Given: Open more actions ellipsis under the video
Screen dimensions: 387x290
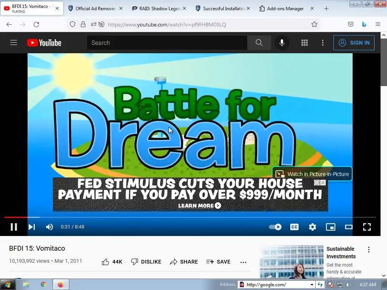Looking at the screenshot, I should point(243,262).
